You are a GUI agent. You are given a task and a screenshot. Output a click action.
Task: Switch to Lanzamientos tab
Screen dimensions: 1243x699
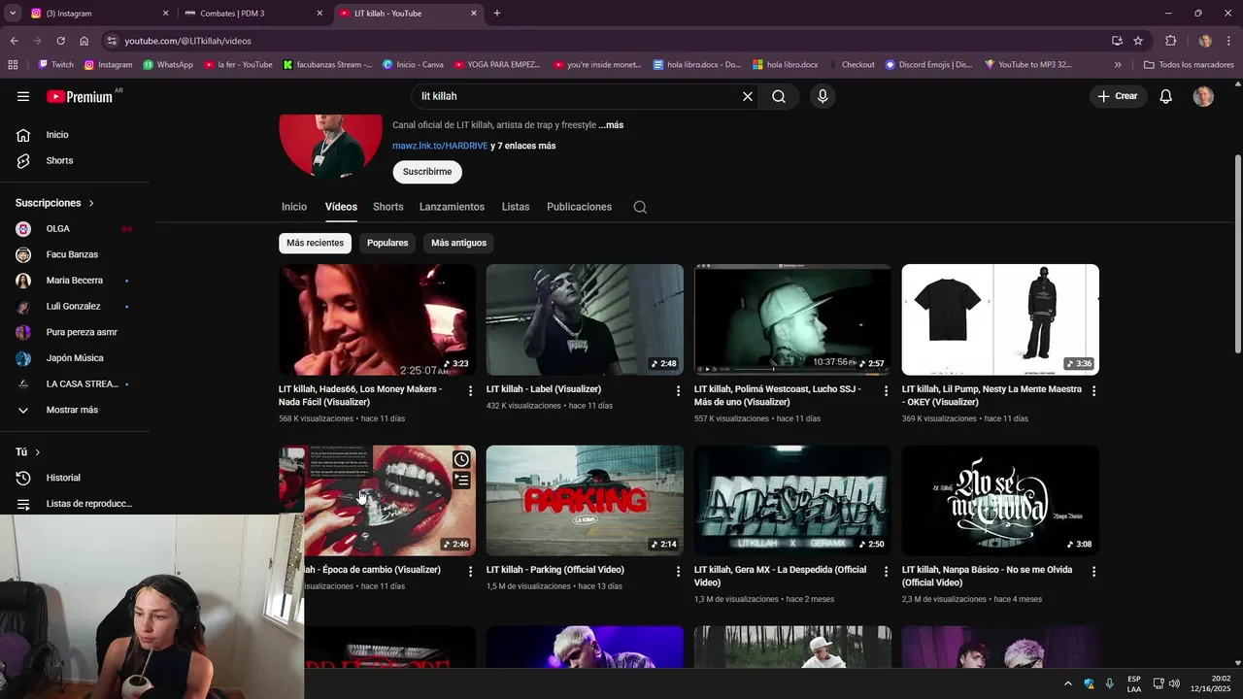click(452, 207)
